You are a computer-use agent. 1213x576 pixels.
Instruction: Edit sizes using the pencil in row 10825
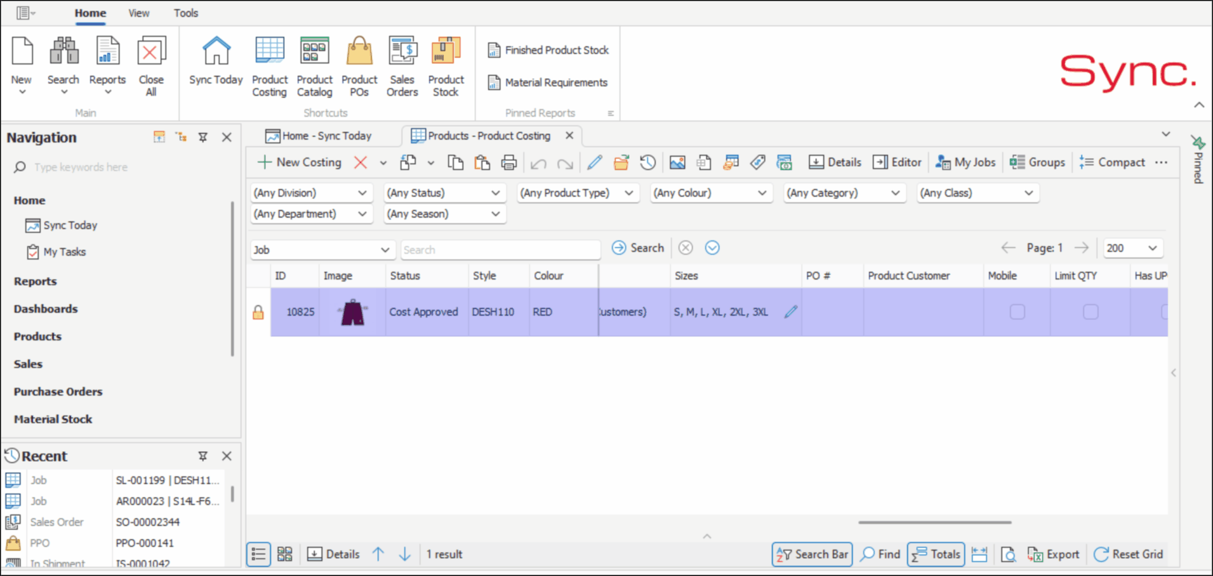point(791,311)
